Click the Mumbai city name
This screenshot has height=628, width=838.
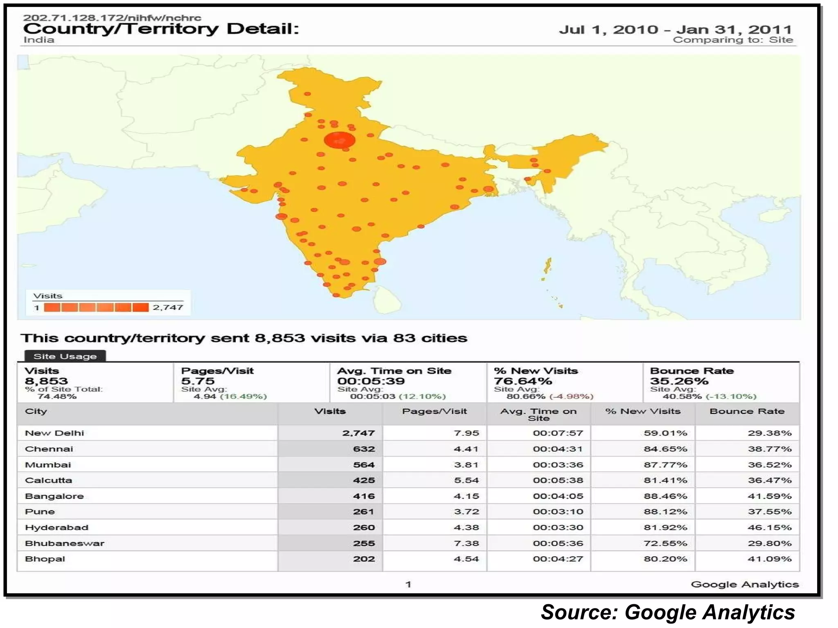click(x=48, y=464)
